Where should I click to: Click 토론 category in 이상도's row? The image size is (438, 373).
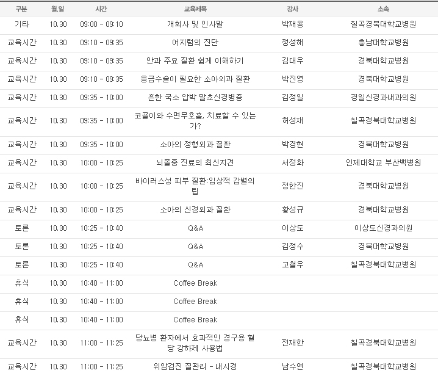coord(22,228)
